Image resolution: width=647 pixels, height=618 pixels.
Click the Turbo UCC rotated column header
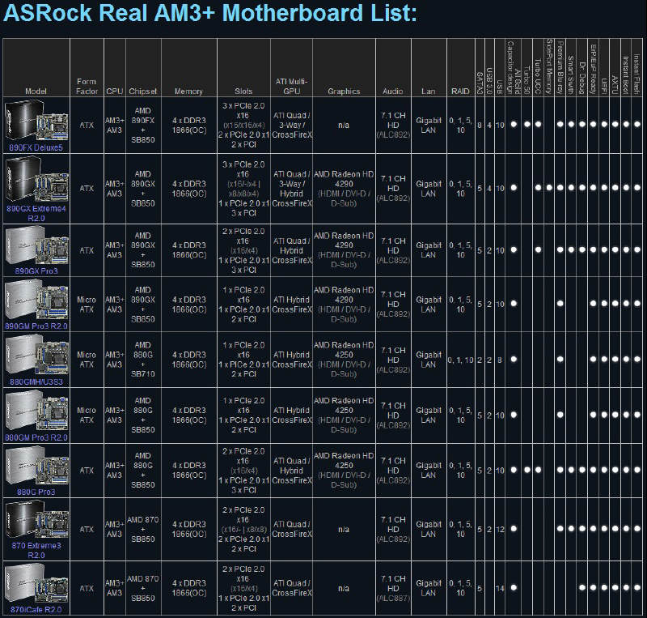(538, 76)
